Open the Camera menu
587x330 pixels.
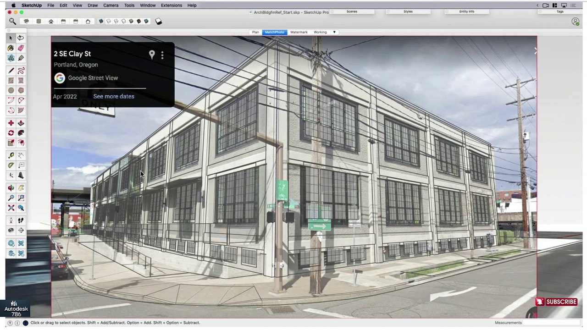click(x=111, y=5)
